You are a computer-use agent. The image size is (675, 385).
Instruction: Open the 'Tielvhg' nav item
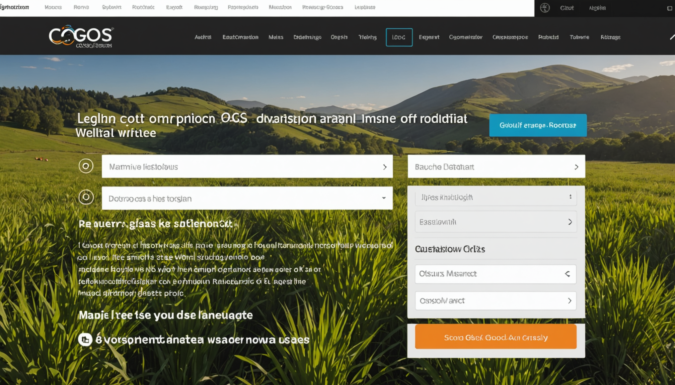(367, 37)
